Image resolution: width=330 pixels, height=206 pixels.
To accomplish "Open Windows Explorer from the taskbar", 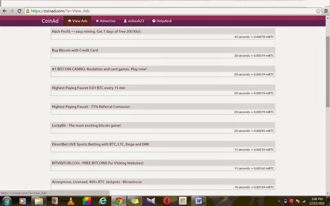I will click(x=39, y=201).
